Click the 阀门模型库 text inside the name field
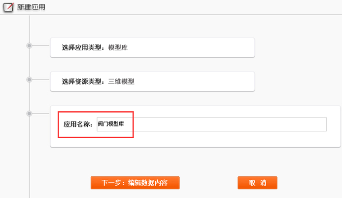This screenshot has height=198, width=342. click(x=111, y=124)
